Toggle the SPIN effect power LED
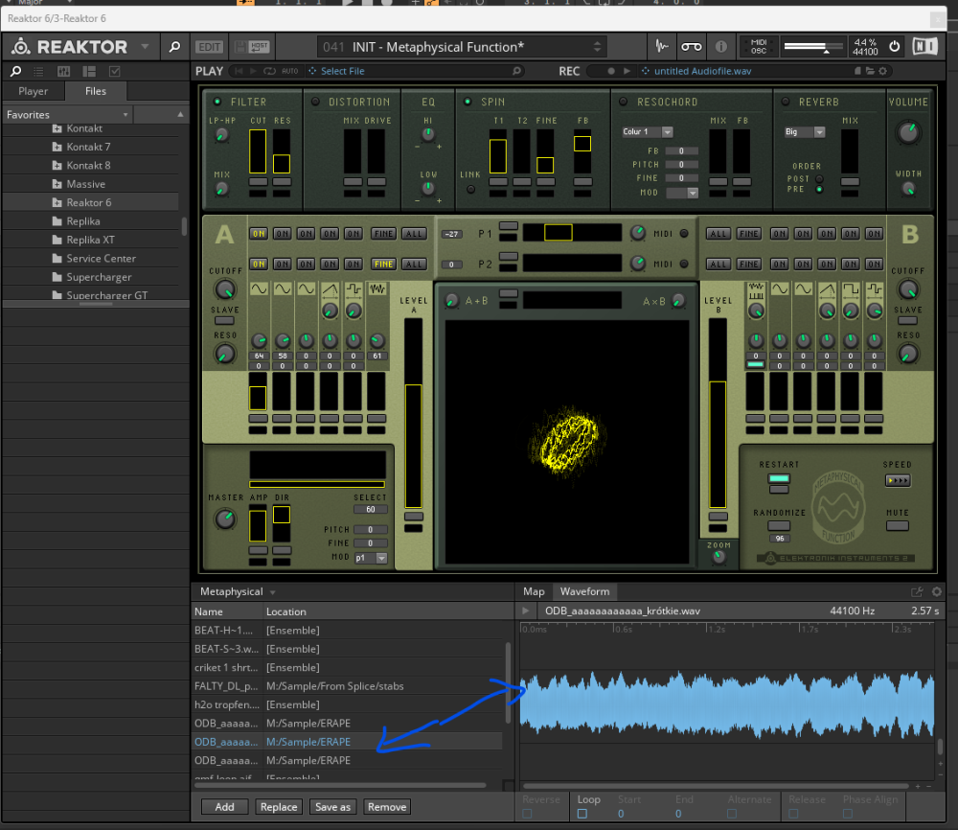Image resolution: width=958 pixels, height=830 pixels. pyautogui.click(x=468, y=102)
